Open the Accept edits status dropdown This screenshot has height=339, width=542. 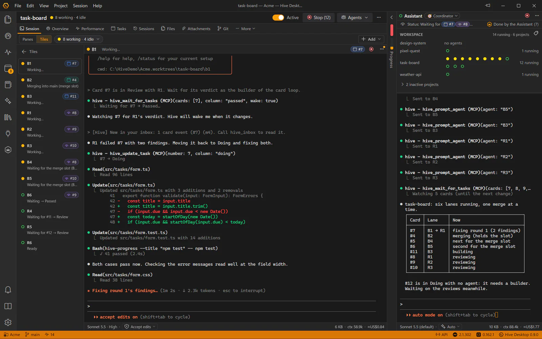click(140, 327)
